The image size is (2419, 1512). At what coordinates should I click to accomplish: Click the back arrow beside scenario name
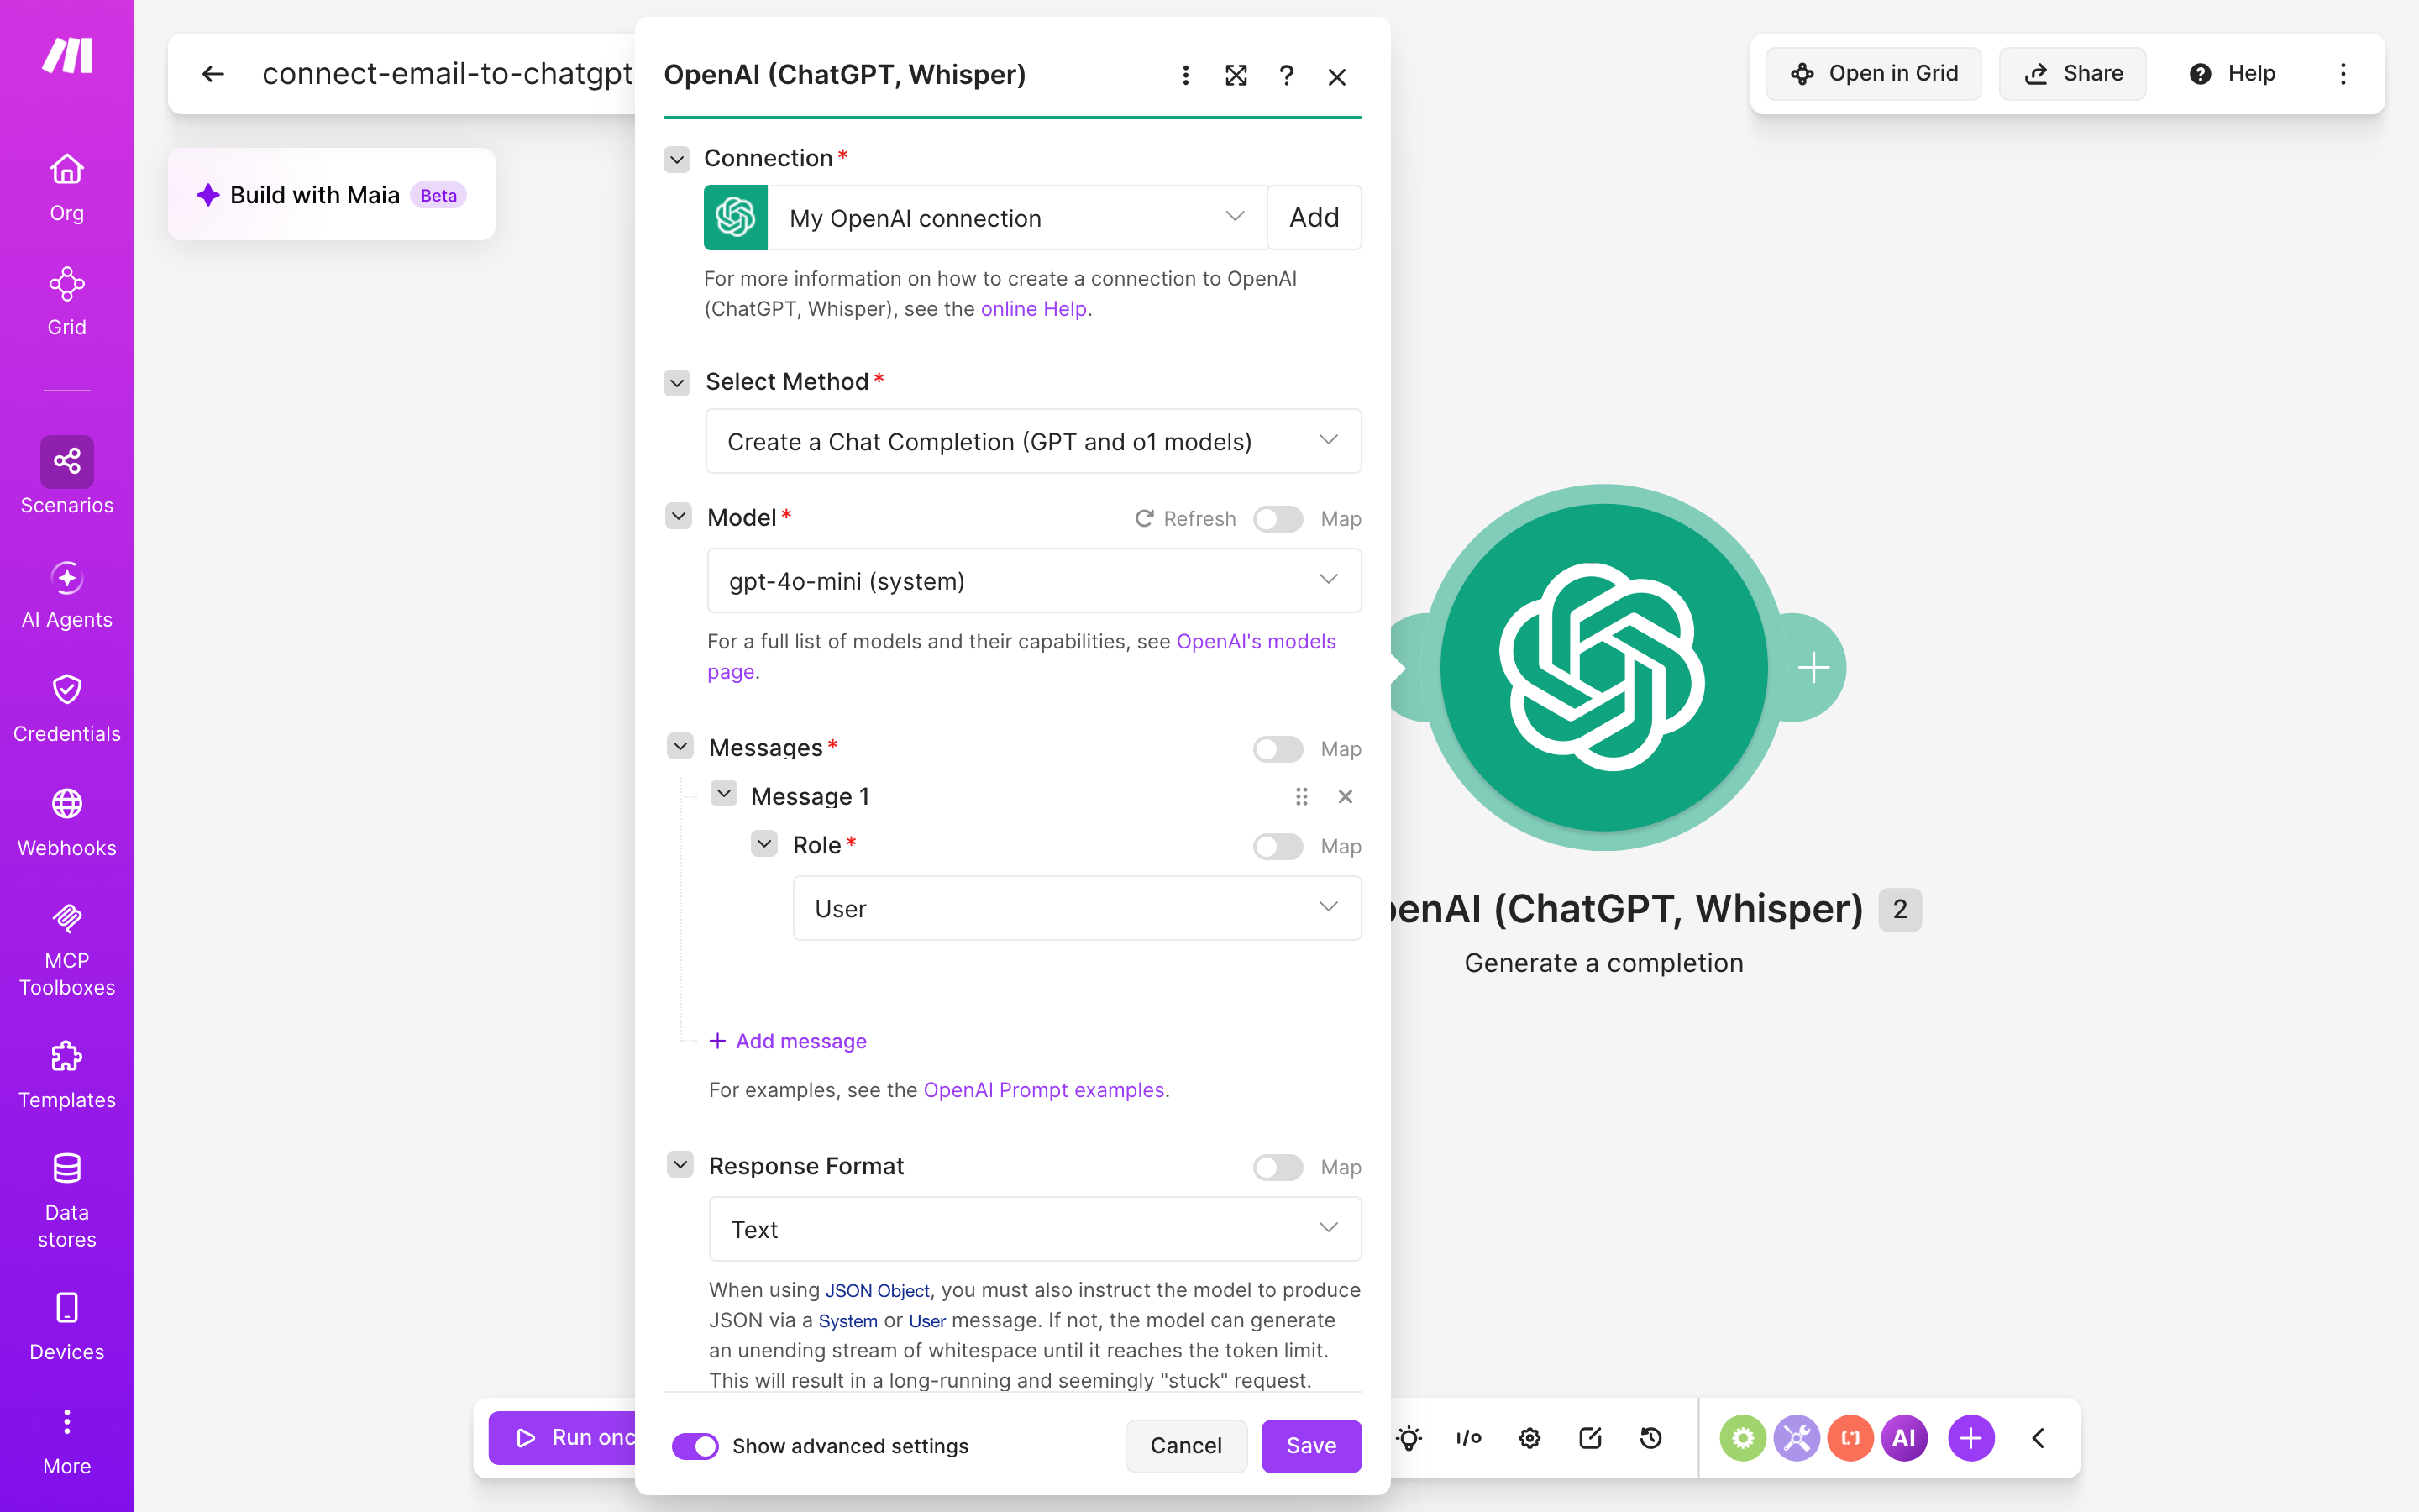[x=213, y=74]
